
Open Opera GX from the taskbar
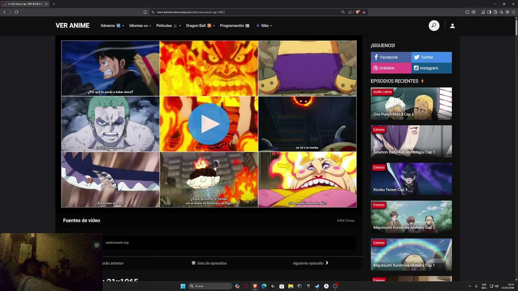(x=246, y=286)
